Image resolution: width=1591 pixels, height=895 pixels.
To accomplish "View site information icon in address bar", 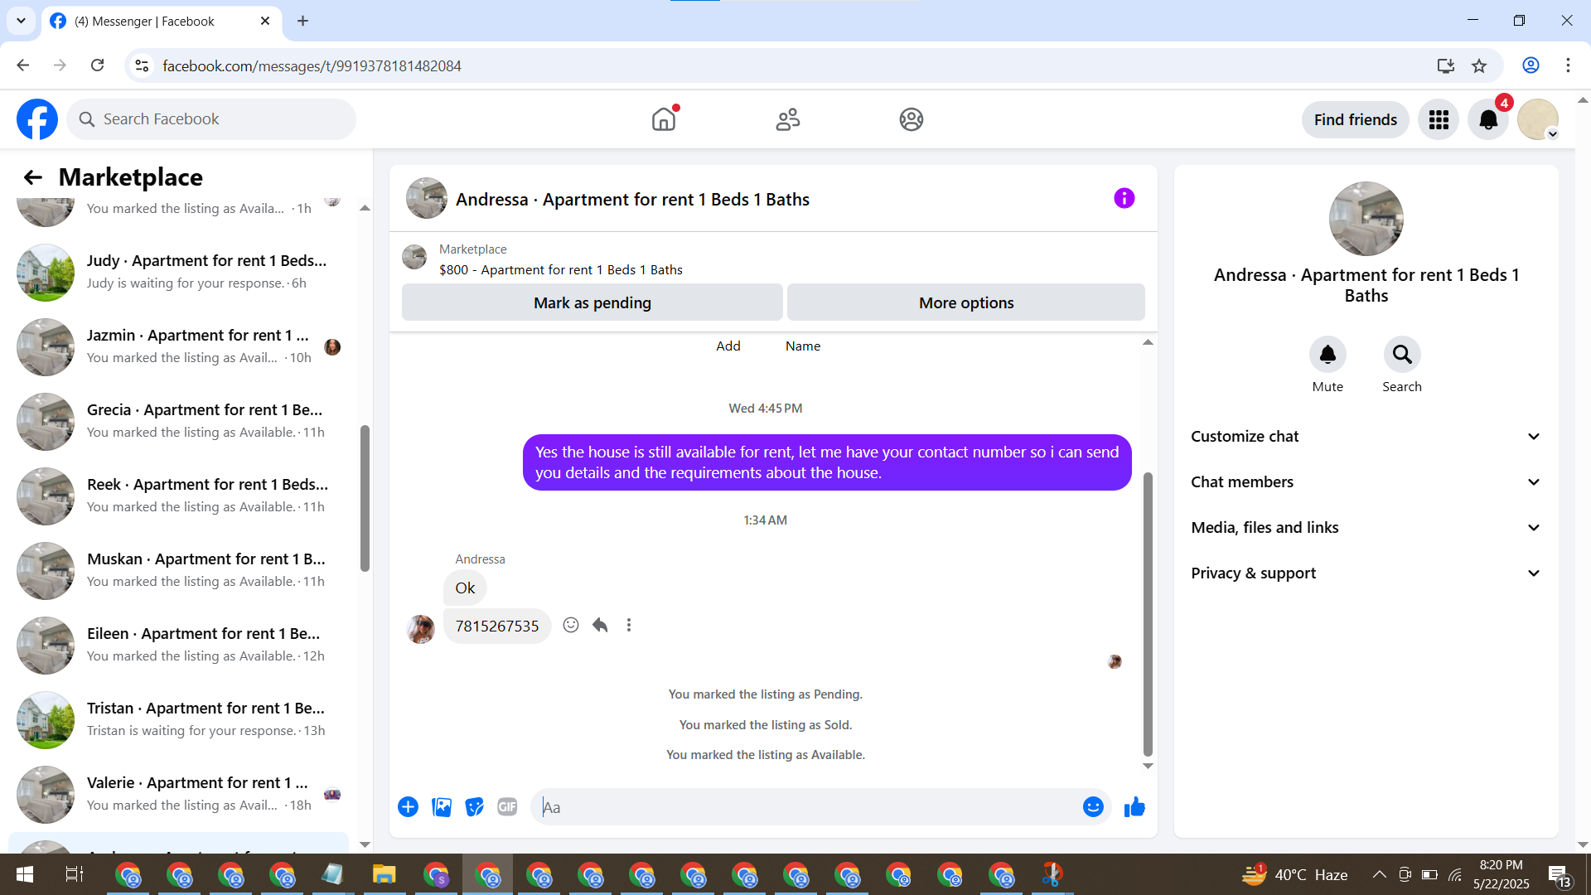I will 142,65.
